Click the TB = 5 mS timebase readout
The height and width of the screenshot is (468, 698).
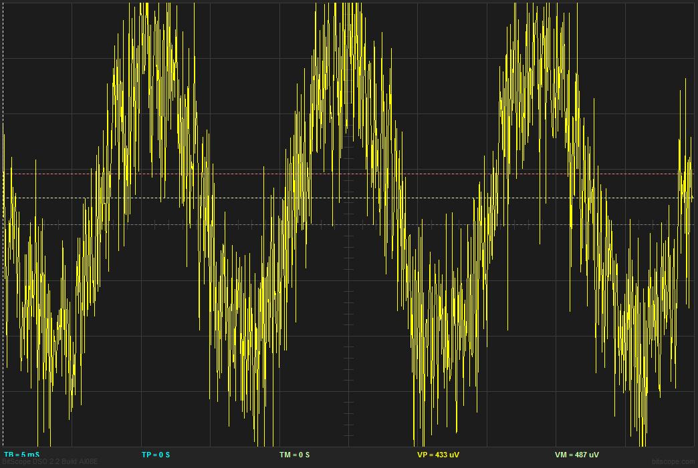(21, 455)
